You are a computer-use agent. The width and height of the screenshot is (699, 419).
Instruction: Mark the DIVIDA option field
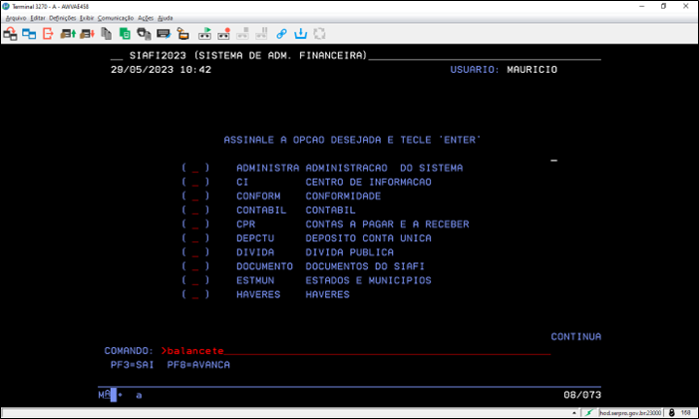point(195,252)
